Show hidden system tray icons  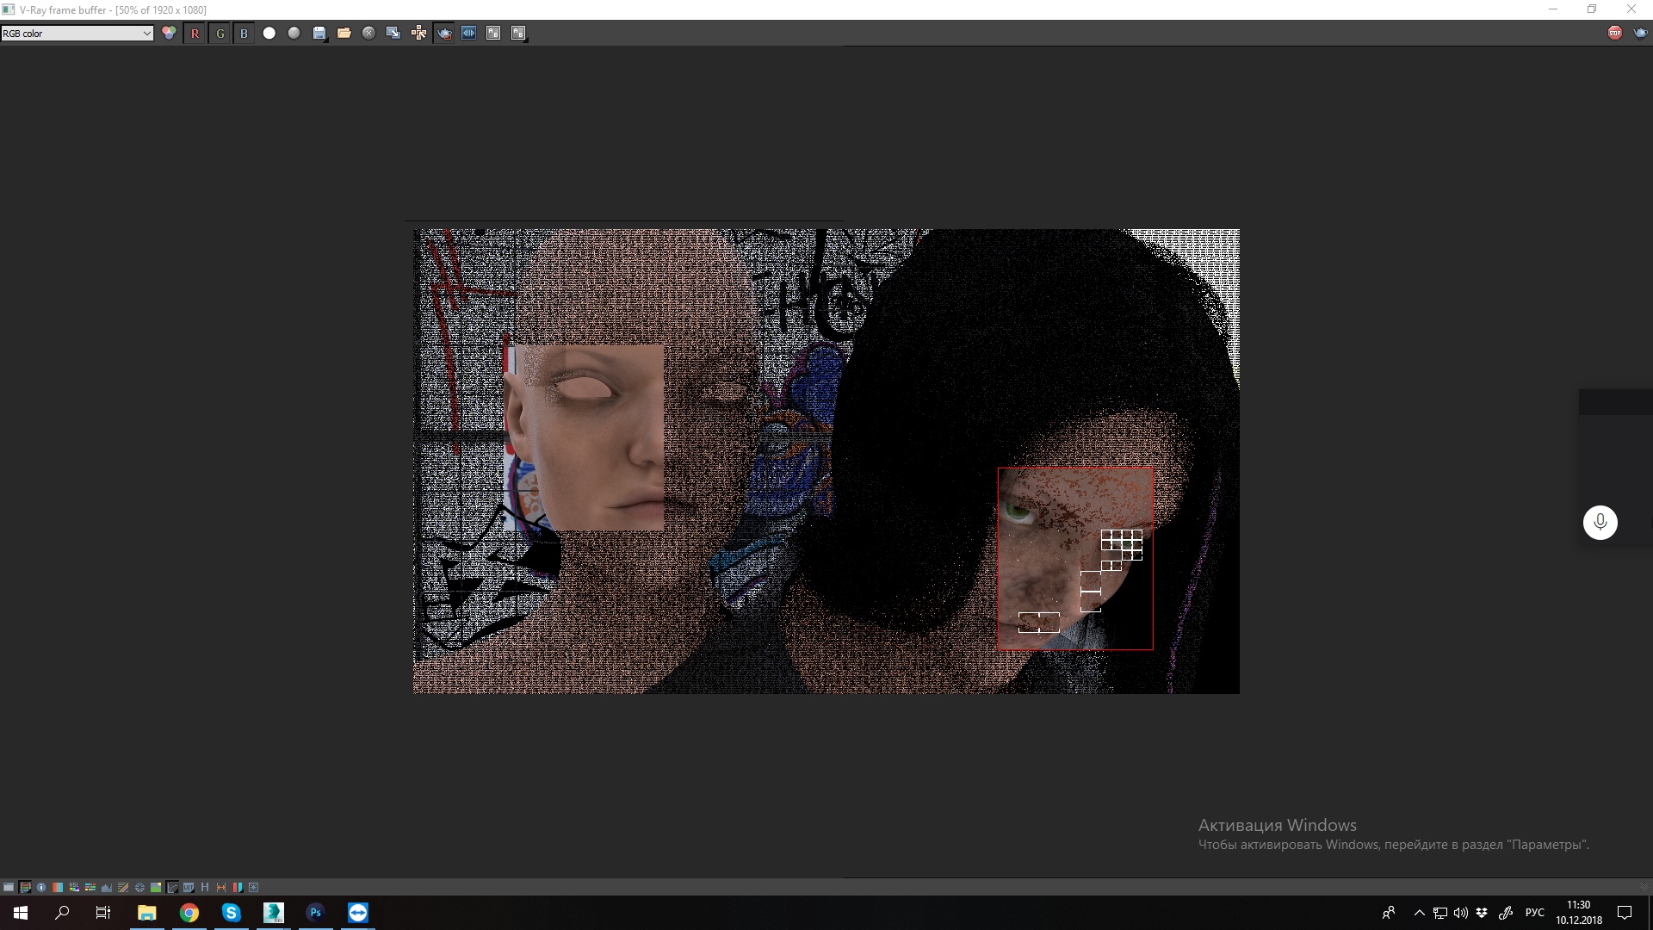tap(1419, 913)
